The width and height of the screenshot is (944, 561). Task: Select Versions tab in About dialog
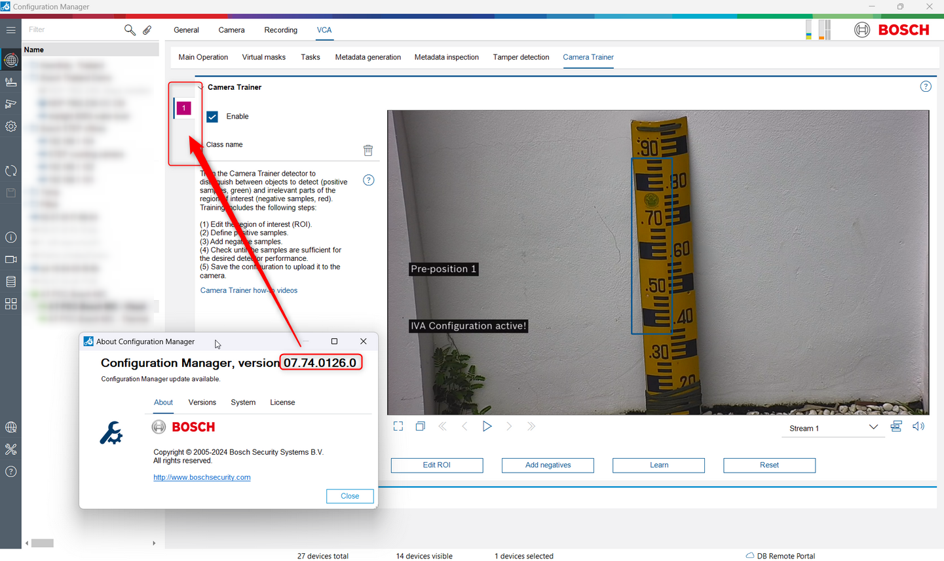point(202,402)
